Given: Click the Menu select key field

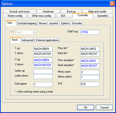Looking at the screenshot, I should (x=90, y=77).
